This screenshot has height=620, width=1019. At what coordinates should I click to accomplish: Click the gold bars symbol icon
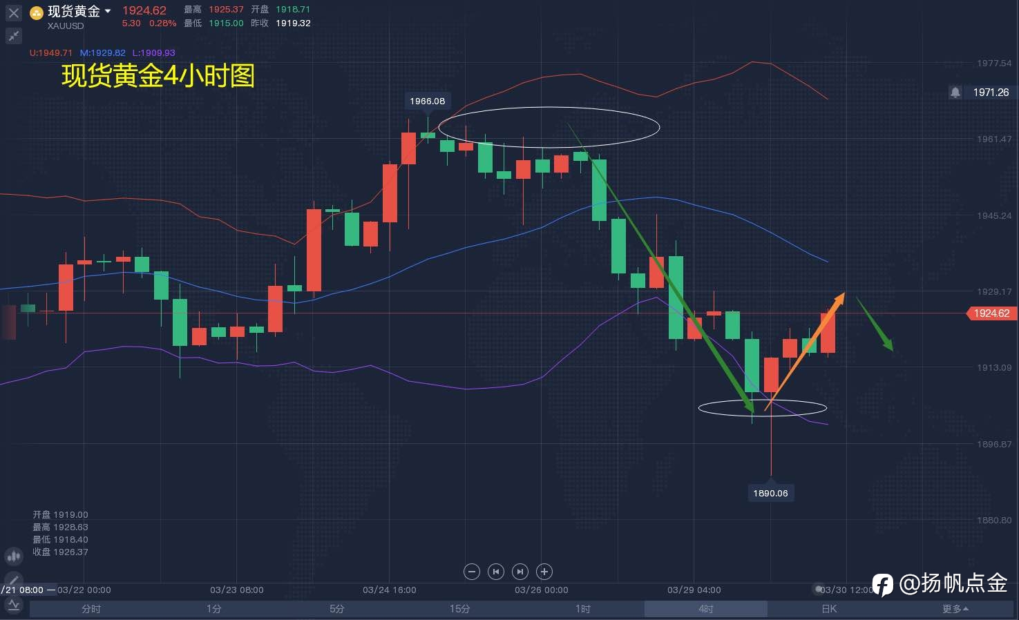point(37,12)
